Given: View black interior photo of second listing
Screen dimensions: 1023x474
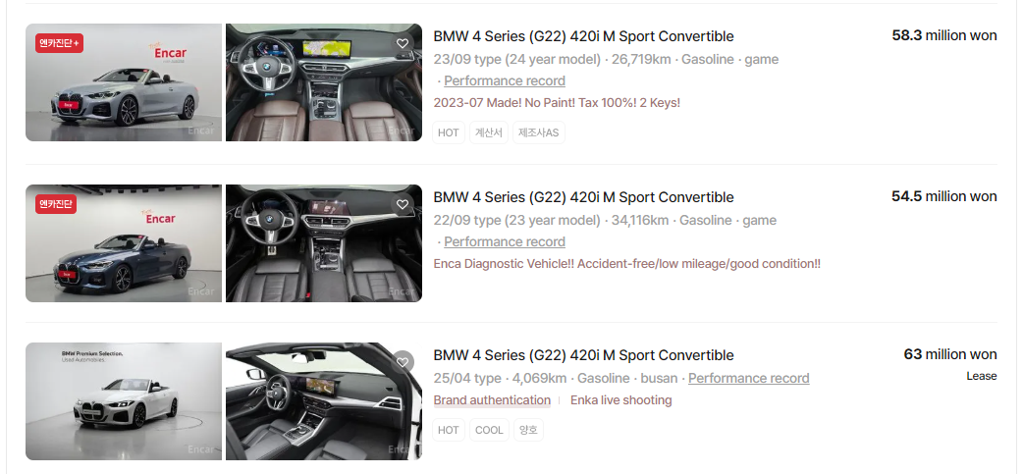Looking at the screenshot, I should [324, 243].
